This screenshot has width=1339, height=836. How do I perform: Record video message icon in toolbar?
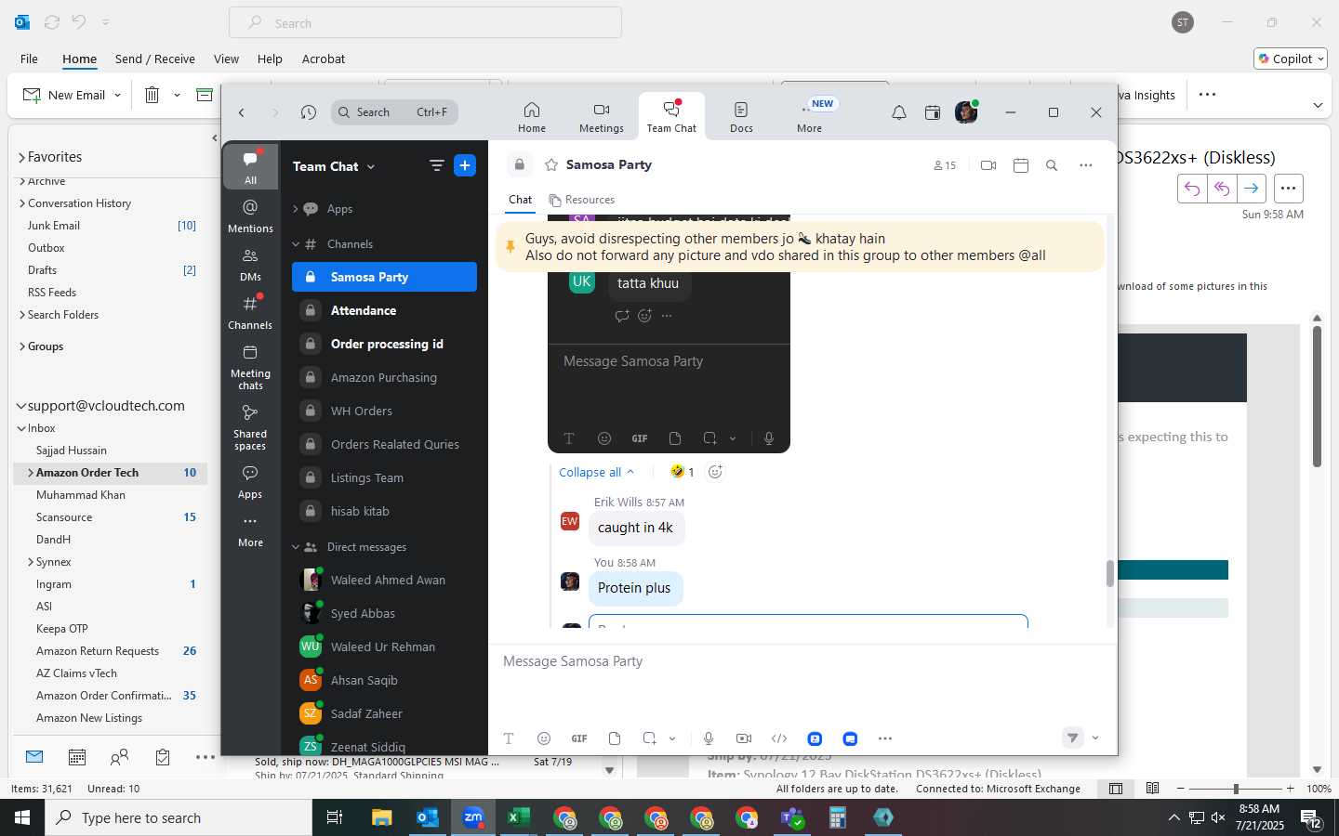(744, 738)
